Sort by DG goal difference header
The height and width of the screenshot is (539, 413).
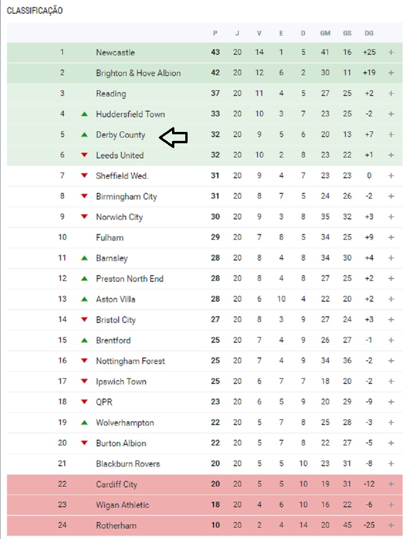[369, 33]
